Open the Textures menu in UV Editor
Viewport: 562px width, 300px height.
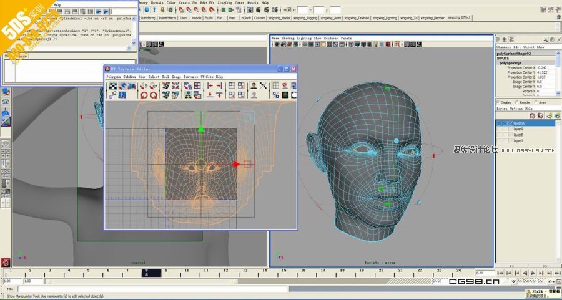click(x=190, y=77)
